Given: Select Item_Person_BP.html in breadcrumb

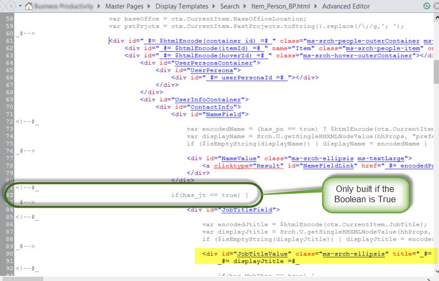Looking at the screenshot, I should pyautogui.click(x=282, y=6).
